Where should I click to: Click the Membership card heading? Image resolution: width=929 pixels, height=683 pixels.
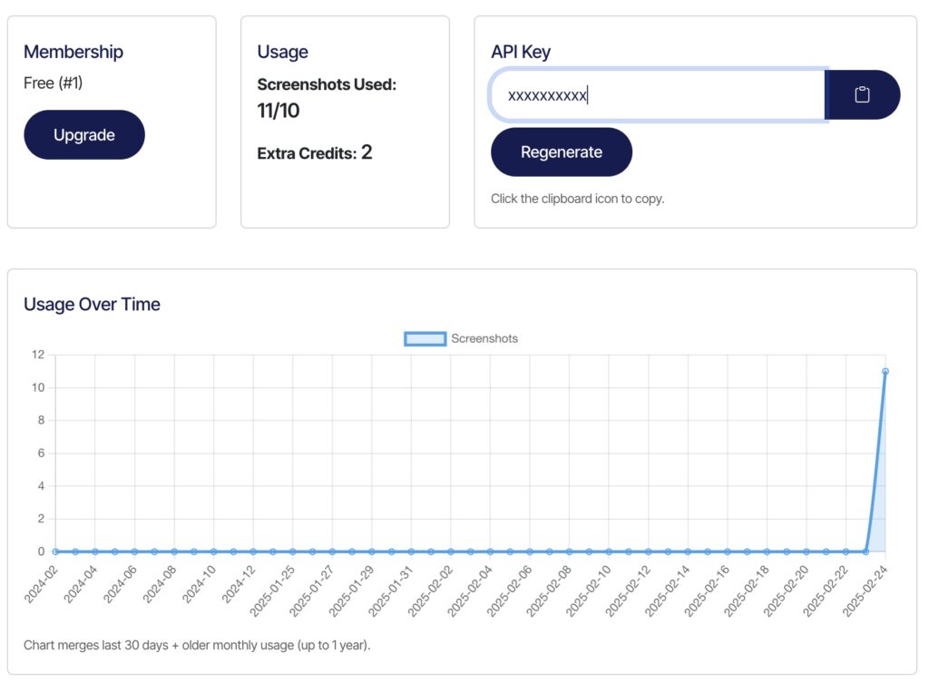point(73,52)
